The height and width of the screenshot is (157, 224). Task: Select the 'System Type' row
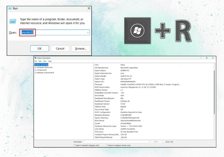tap(154, 79)
